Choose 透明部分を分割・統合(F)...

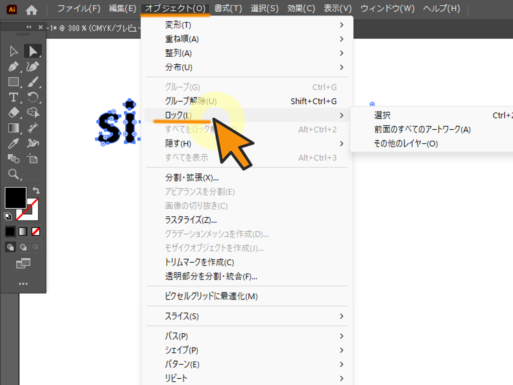[247, 276]
